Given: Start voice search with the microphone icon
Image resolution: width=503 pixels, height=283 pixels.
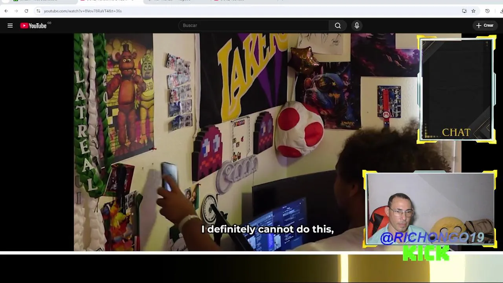Looking at the screenshot, I should (x=357, y=26).
